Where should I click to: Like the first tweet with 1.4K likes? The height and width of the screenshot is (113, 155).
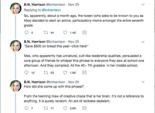(x=65, y=33)
